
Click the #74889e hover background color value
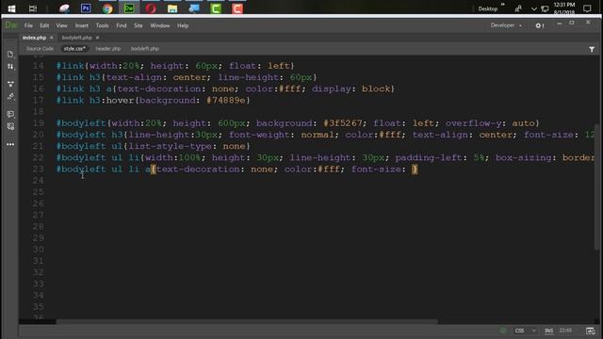[x=226, y=101]
